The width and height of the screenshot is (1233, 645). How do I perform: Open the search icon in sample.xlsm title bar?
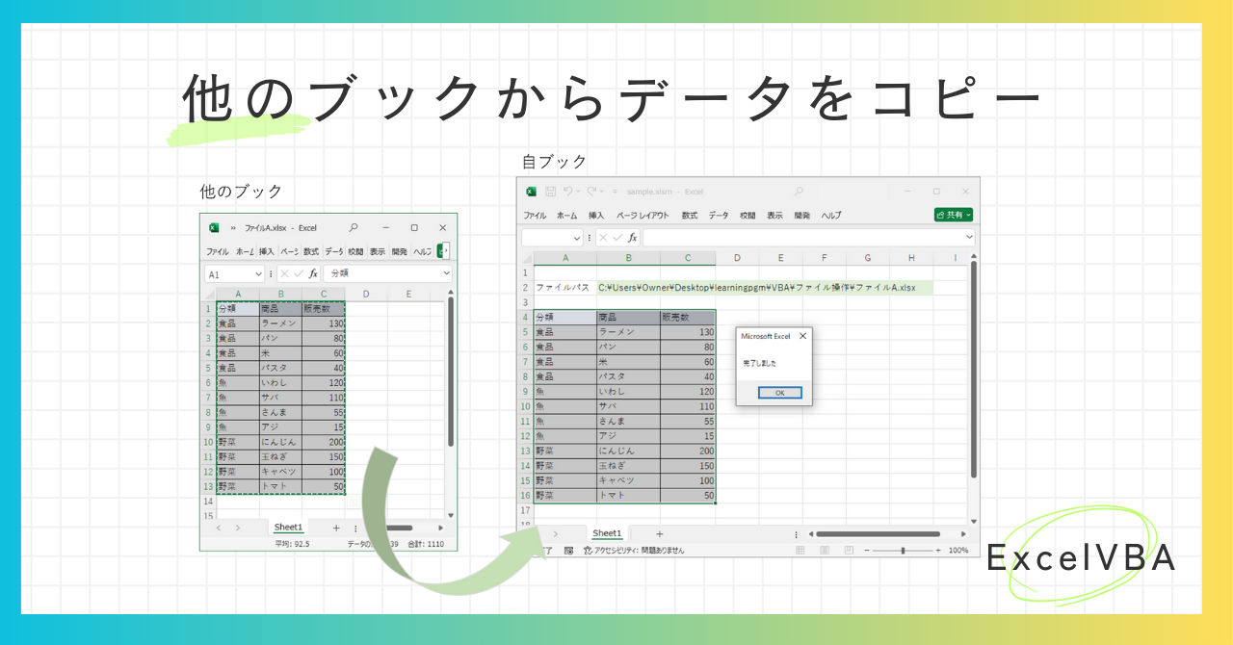coord(798,192)
